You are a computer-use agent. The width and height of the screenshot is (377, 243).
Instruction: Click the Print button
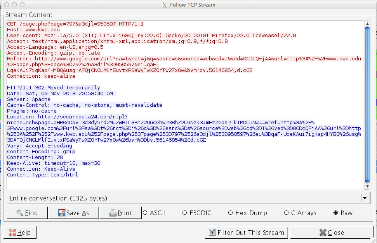tap(120, 213)
